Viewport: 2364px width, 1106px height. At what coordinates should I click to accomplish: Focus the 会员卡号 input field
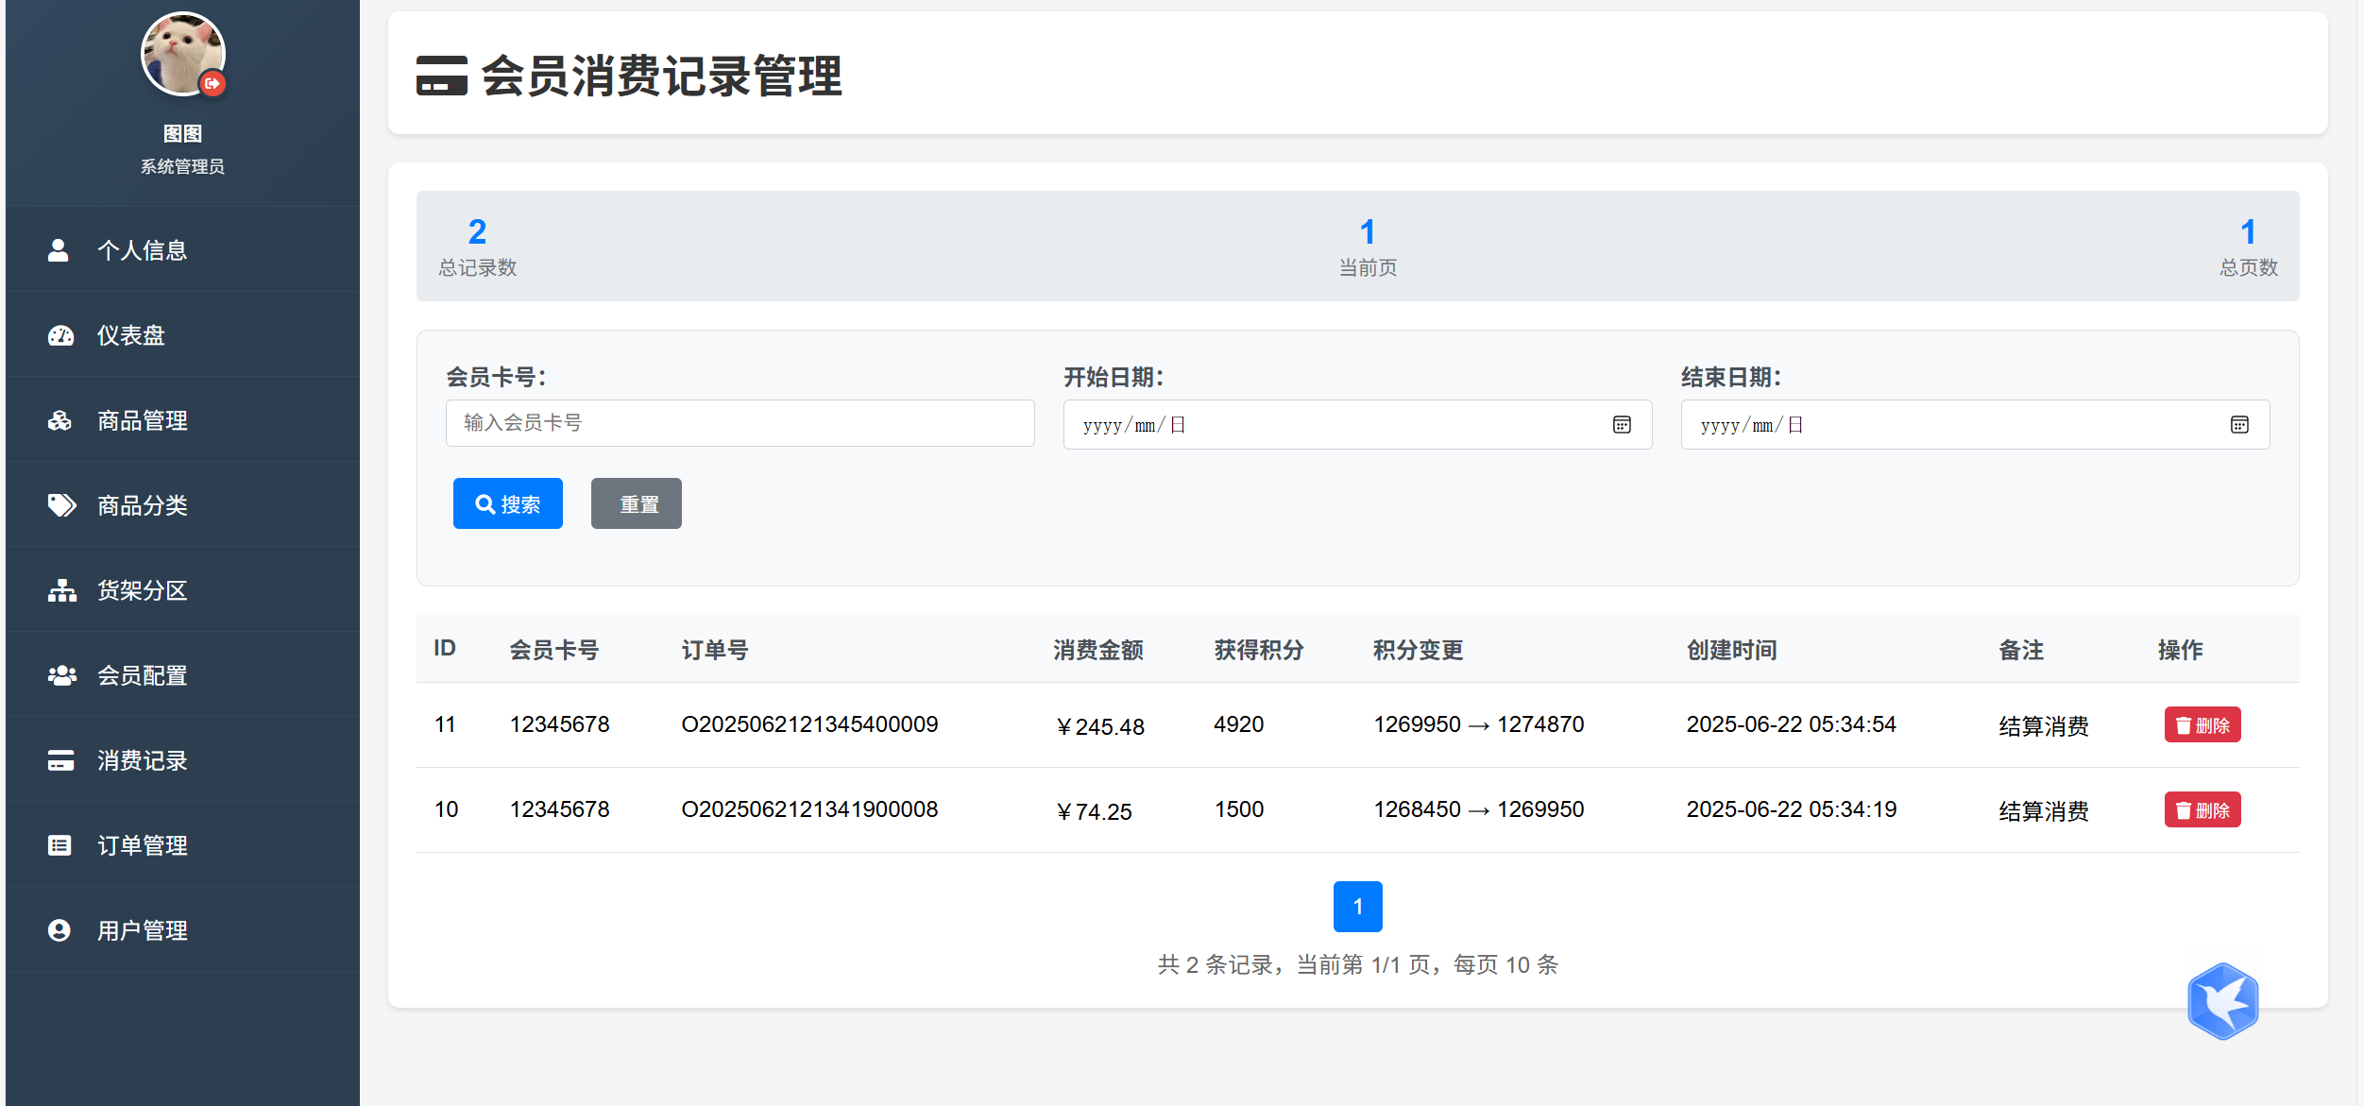pos(740,423)
